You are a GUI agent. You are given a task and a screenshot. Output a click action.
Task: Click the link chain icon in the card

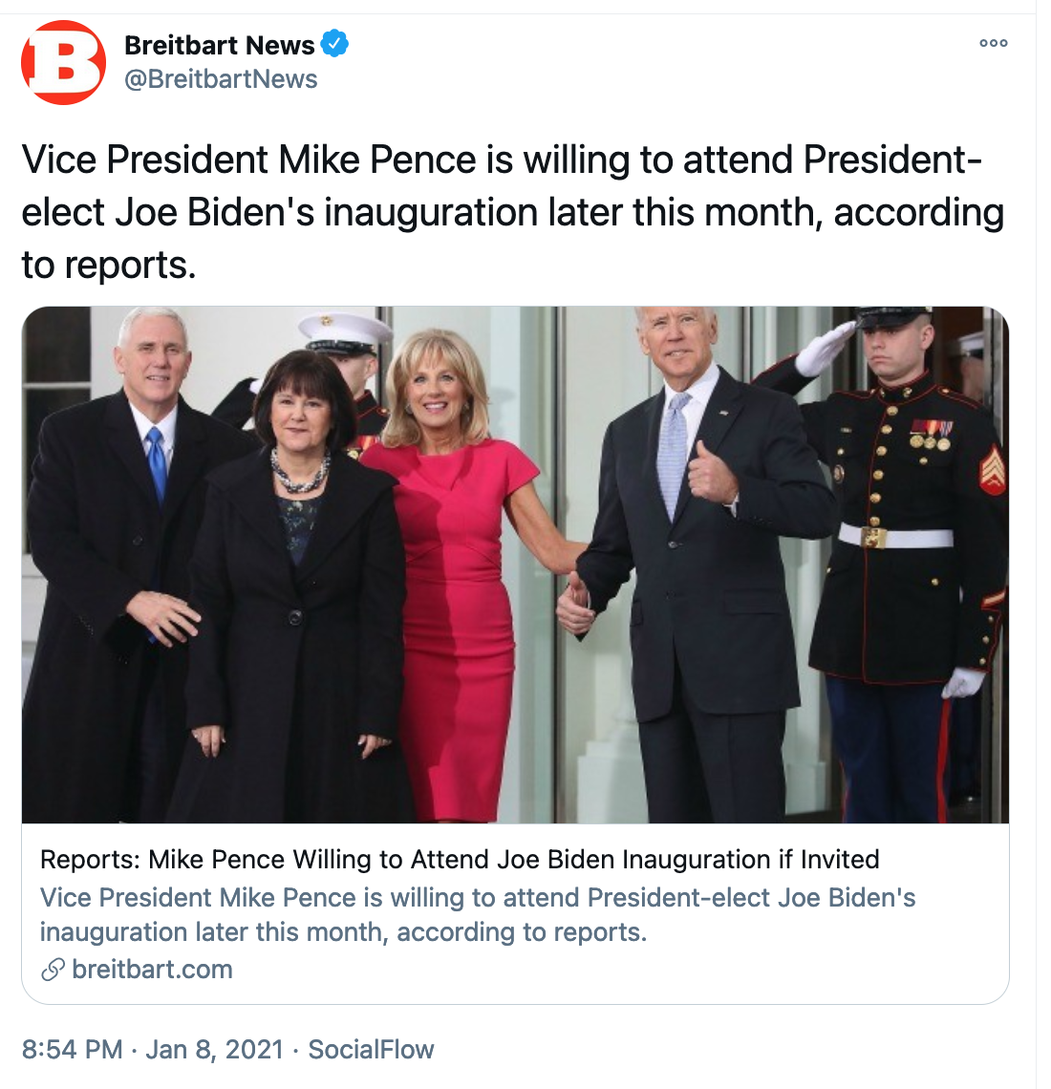(53, 970)
